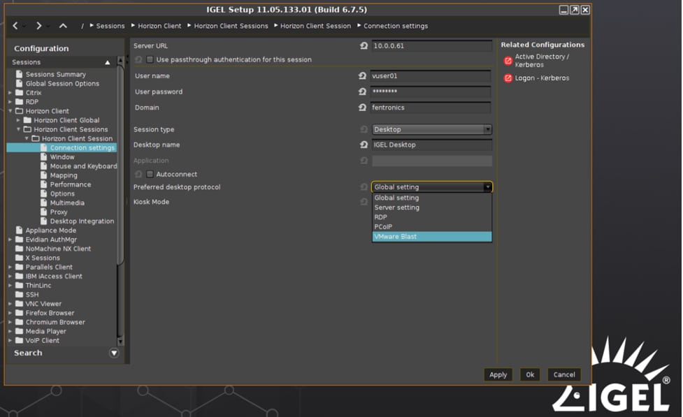
Task: Go up one level with the up arrow
Action: [x=63, y=26]
